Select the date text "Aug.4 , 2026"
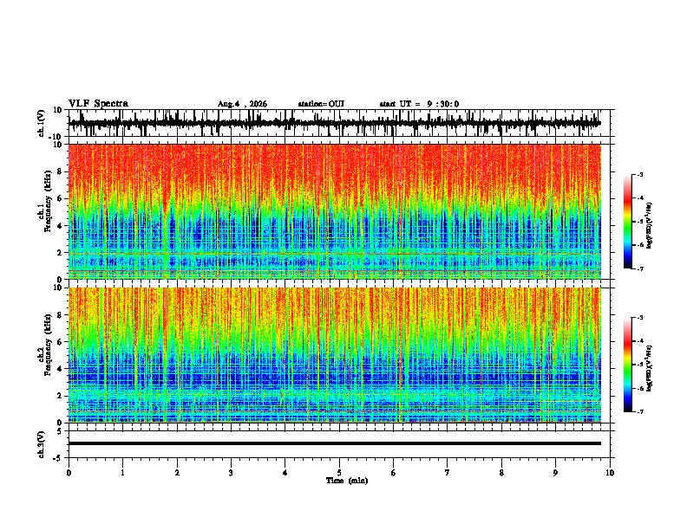This screenshot has height=530, width=687. click(x=242, y=104)
